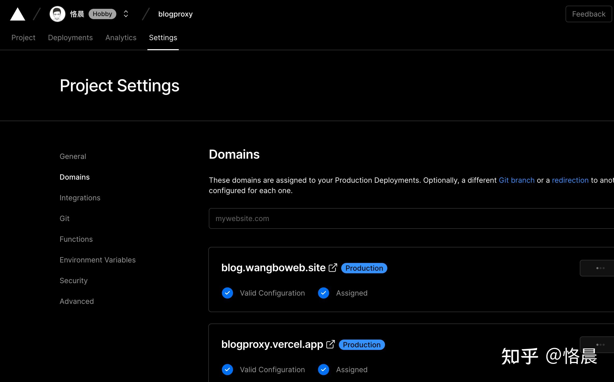Follow the Git branch link
Image resolution: width=614 pixels, height=382 pixels.
[516, 180]
